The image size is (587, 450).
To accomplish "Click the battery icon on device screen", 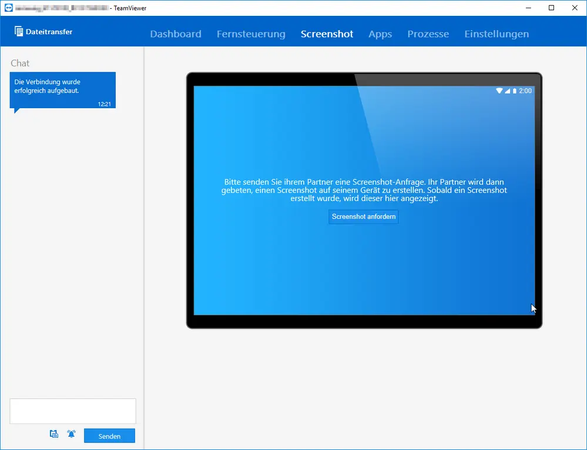I will point(514,91).
